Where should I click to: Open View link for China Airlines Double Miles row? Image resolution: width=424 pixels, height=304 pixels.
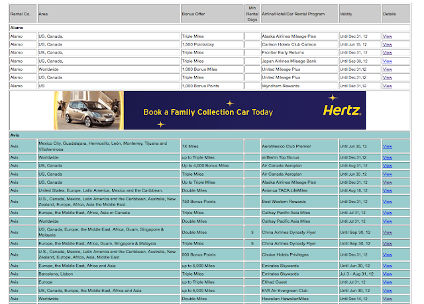tap(387, 232)
